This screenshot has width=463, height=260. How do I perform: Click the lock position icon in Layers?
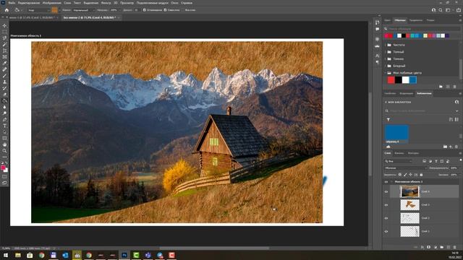click(410, 175)
